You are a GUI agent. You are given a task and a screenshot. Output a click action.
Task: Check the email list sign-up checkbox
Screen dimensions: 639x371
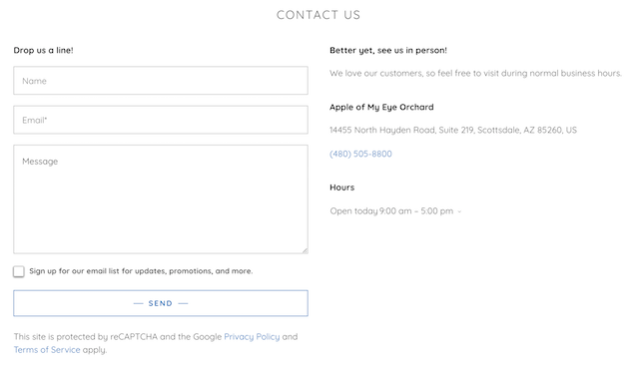(x=19, y=271)
